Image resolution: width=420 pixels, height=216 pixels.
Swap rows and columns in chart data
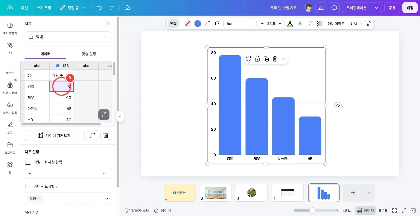tap(92, 135)
